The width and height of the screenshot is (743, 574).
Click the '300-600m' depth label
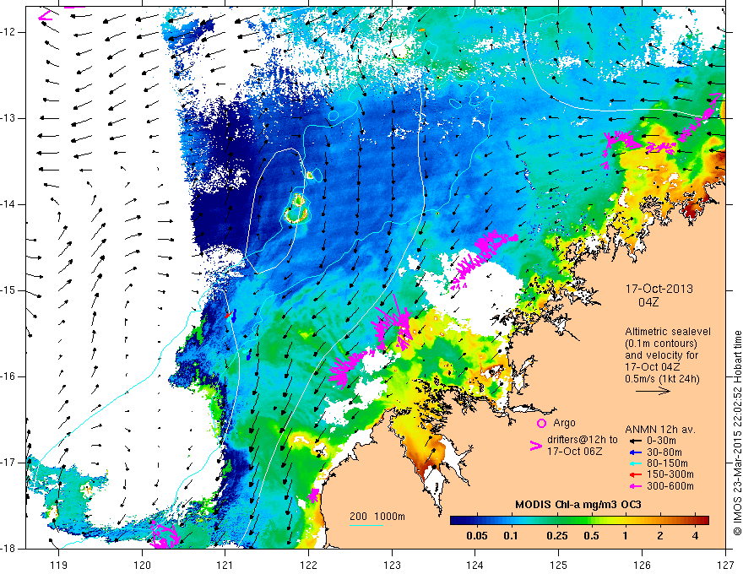[x=670, y=486]
